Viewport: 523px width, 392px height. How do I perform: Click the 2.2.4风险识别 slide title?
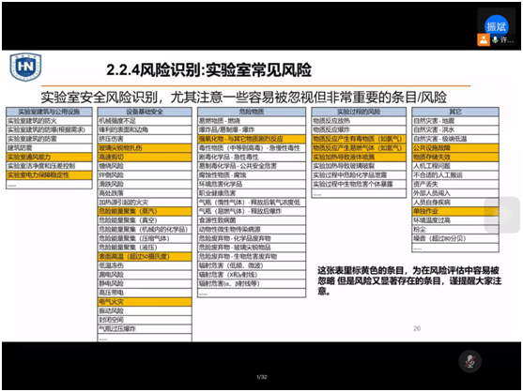pyautogui.click(x=208, y=70)
